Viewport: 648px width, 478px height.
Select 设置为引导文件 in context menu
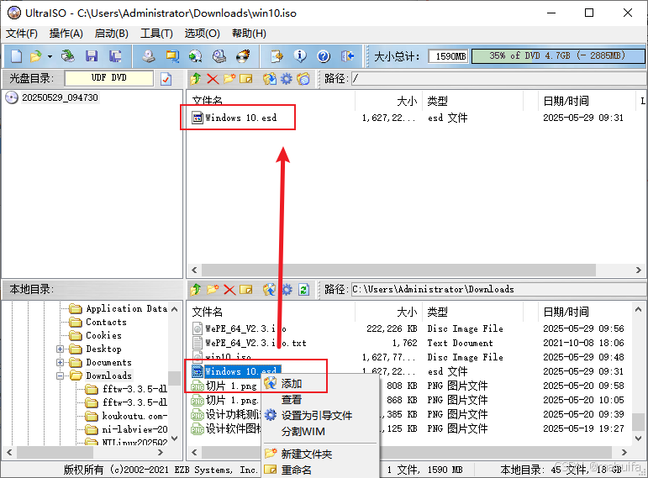[x=321, y=415]
